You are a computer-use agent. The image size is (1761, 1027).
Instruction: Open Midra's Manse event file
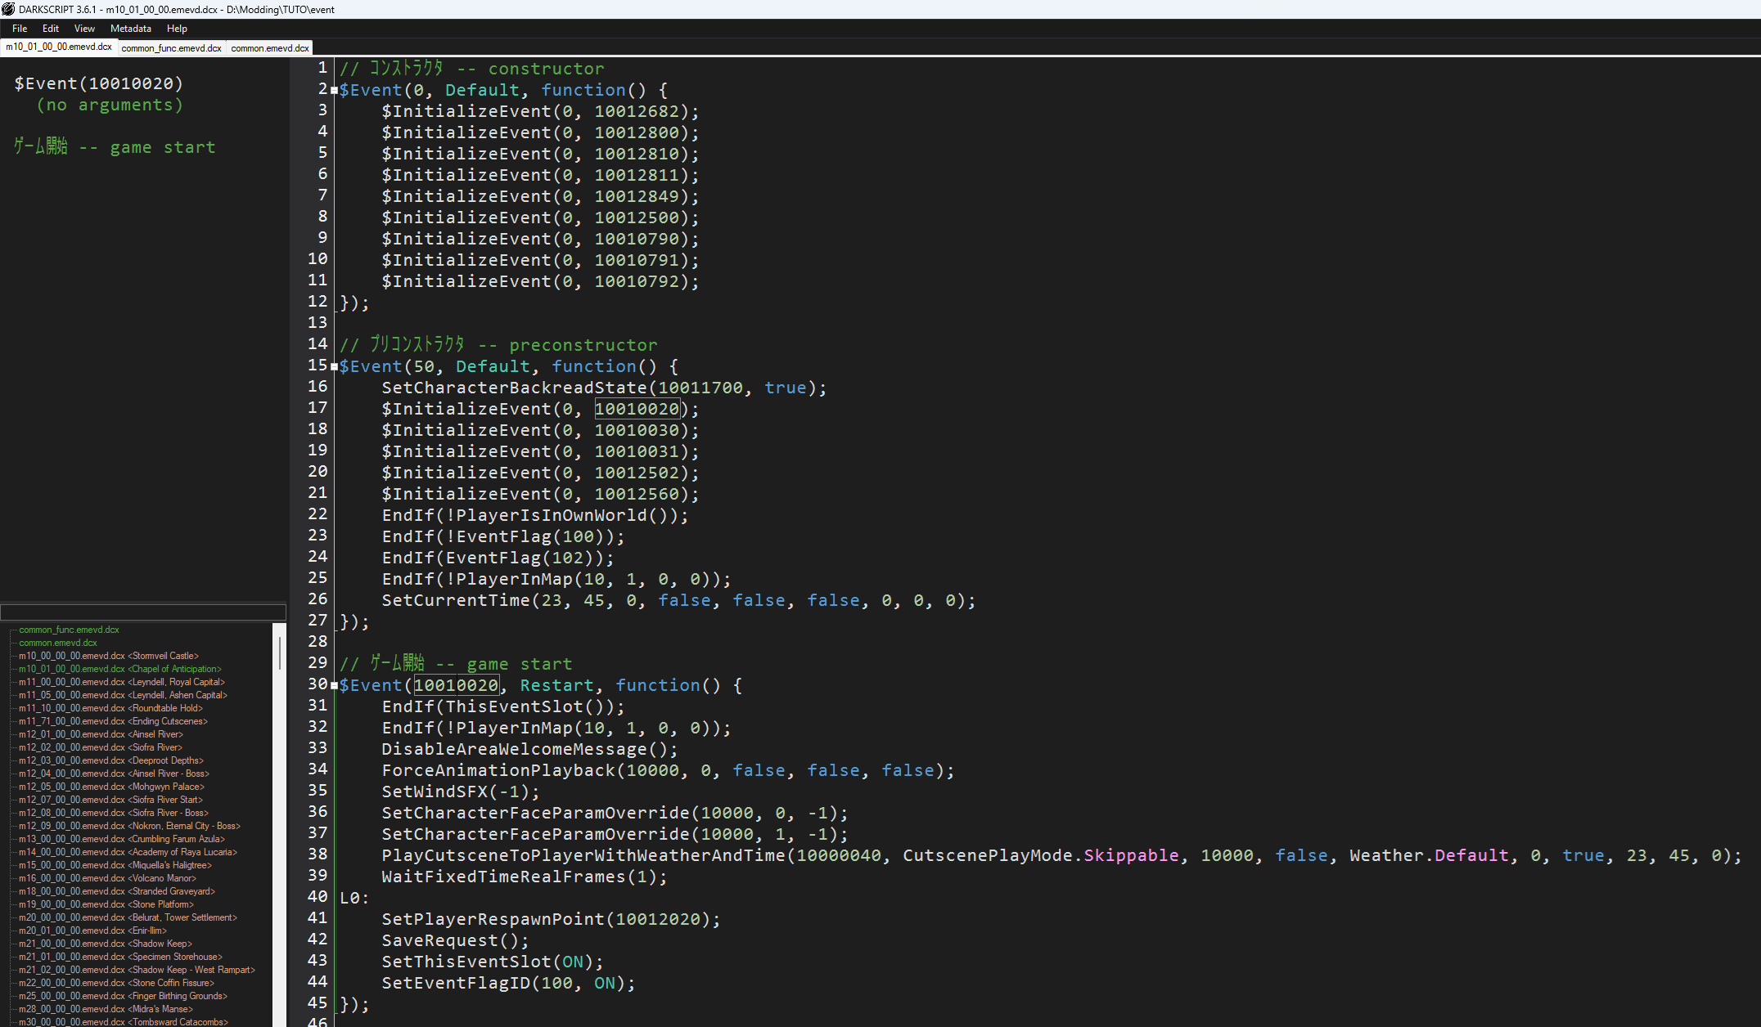point(105,1009)
